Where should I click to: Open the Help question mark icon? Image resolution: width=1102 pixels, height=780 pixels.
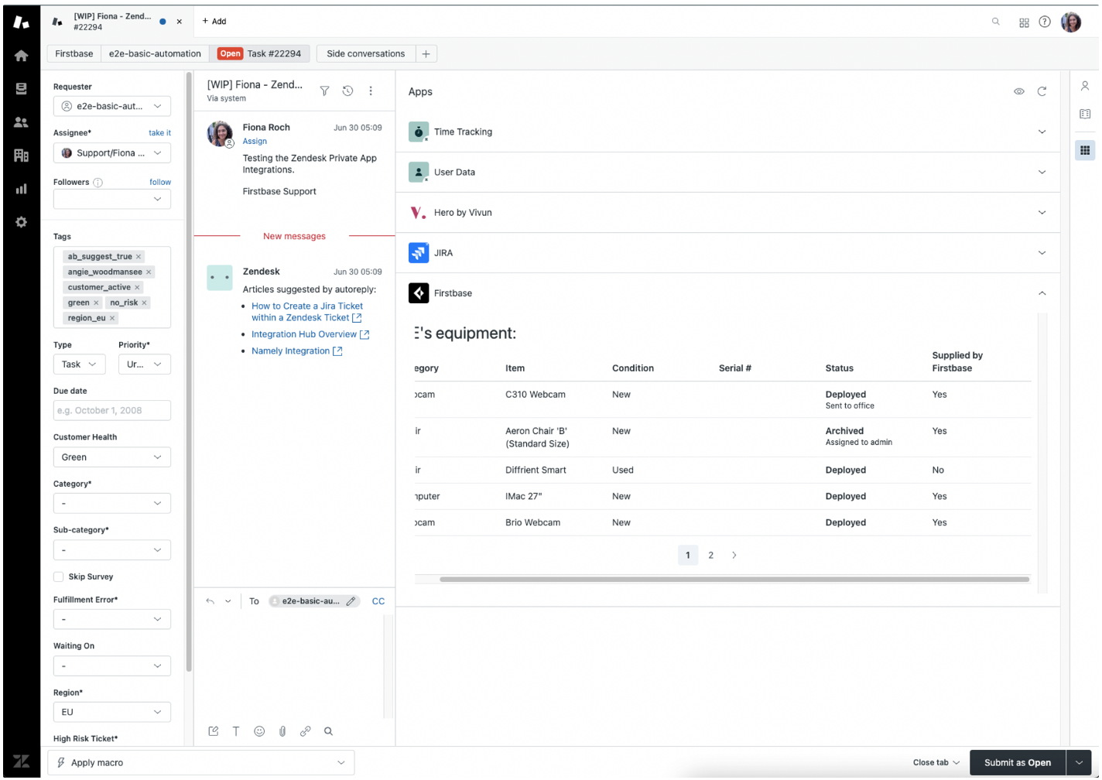(x=1045, y=22)
